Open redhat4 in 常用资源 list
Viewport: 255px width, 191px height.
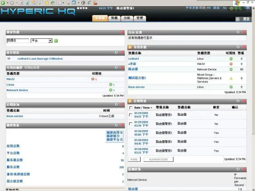[134, 59]
